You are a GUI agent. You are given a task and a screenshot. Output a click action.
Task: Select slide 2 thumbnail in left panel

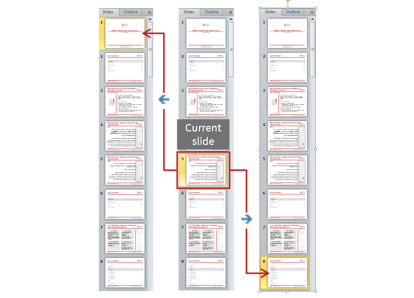pyautogui.click(x=125, y=67)
